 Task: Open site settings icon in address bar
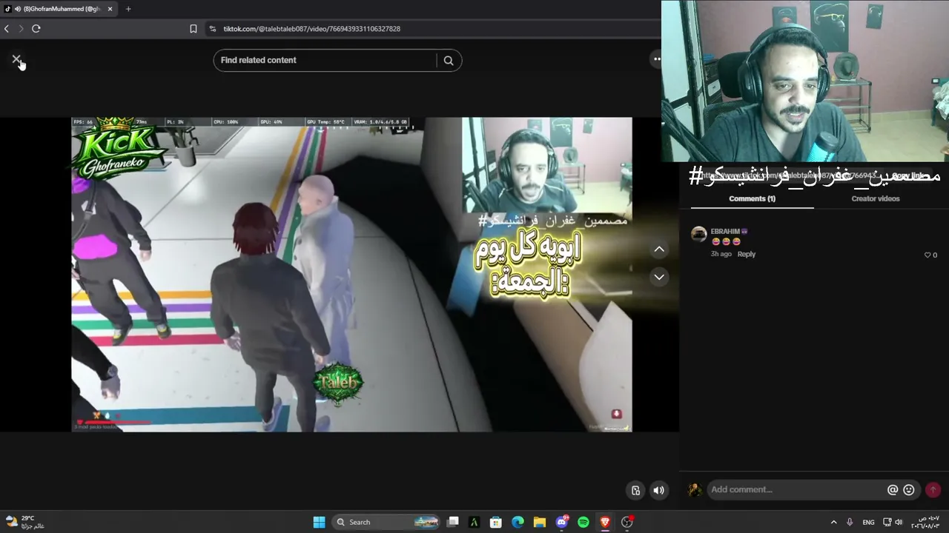coord(213,29)
